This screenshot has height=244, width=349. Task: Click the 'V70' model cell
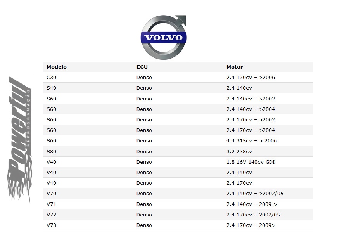tap(51, 194)
